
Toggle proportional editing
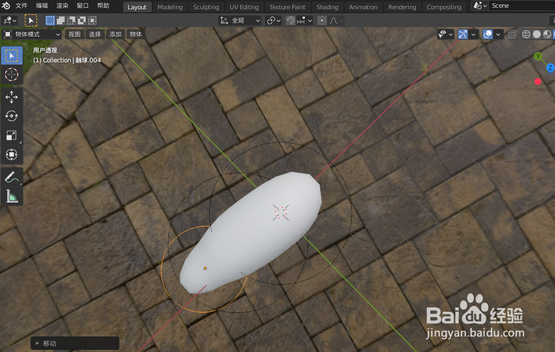(x=321, y=20)
